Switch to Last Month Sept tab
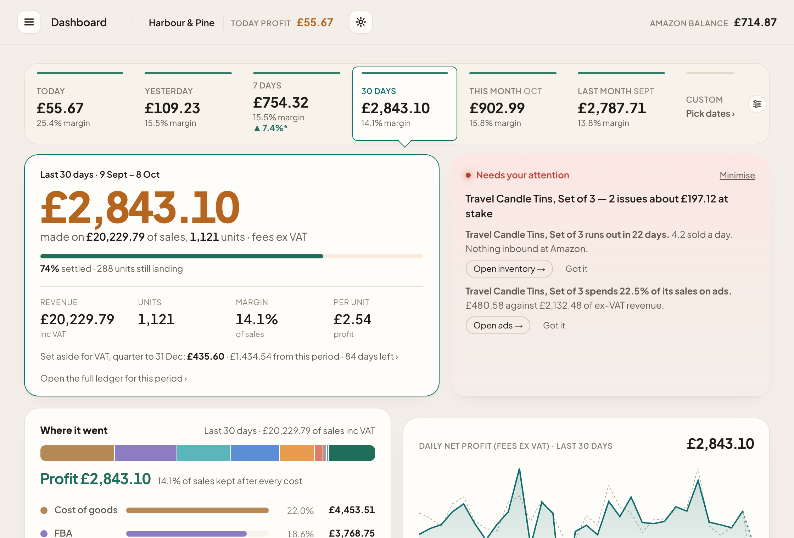Image resolution: width=794 pixels, height=538 pixels. pyautogui.click(x=621, y=104)
